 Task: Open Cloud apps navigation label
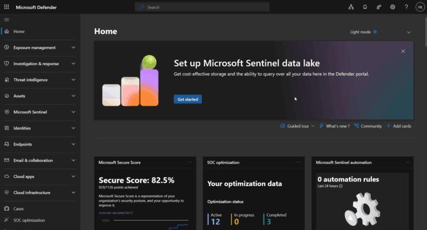[x=24, y=176]
